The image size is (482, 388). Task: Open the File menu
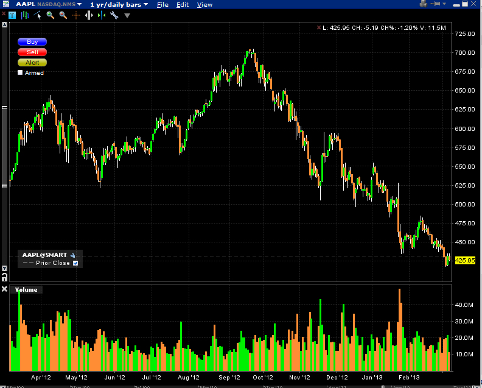(162, 5)
